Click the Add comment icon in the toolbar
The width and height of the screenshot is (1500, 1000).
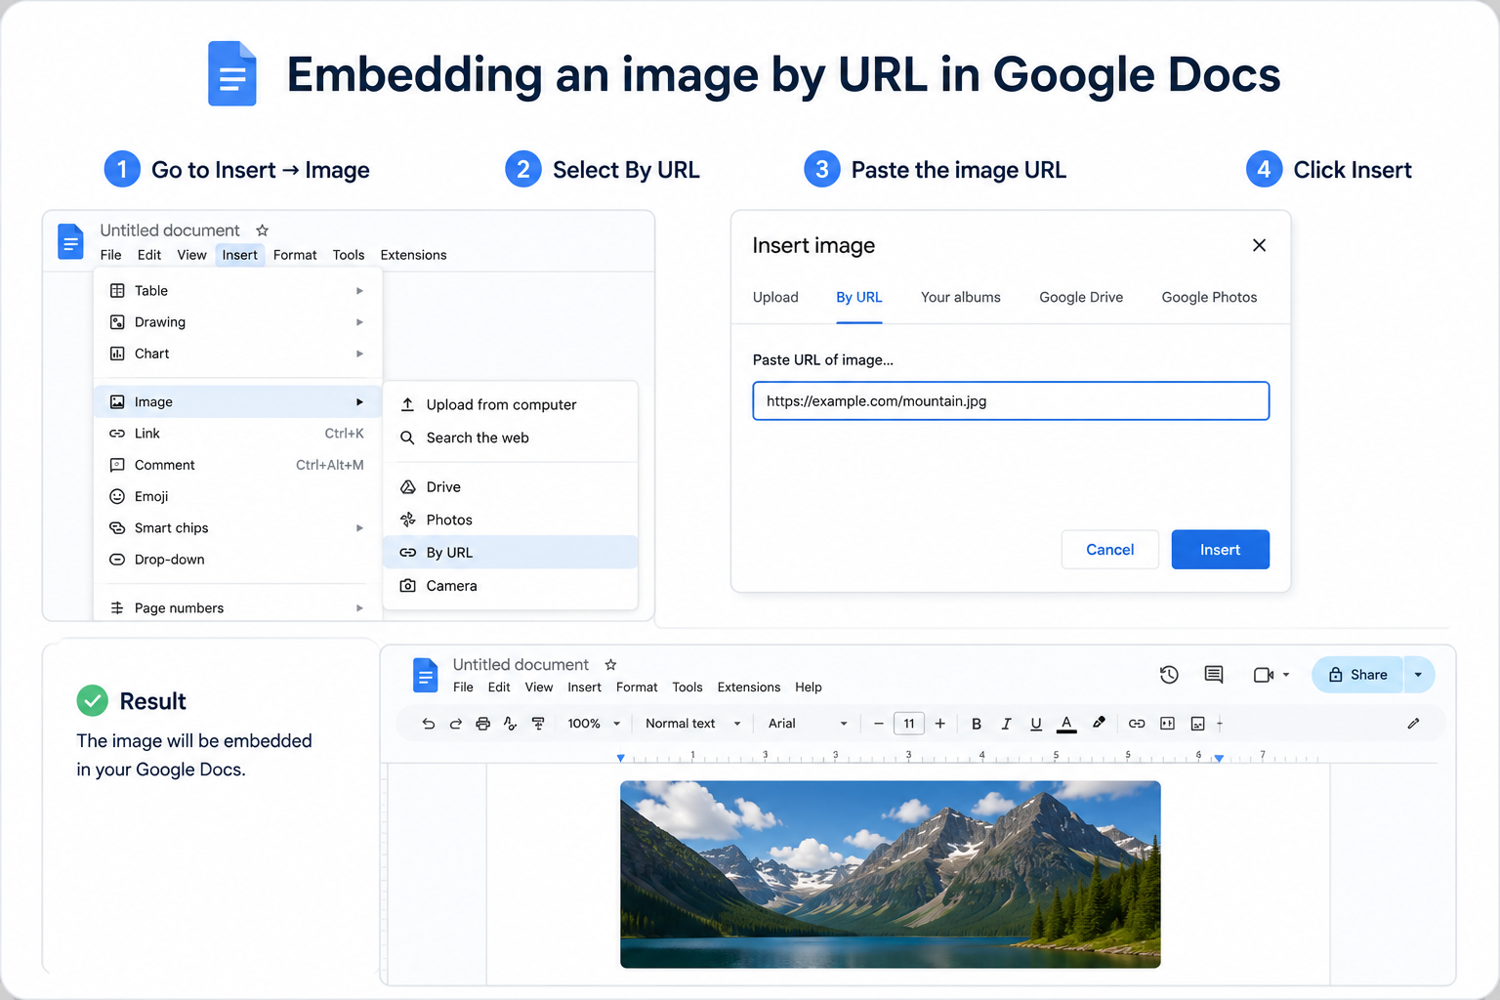[1167, 724]
